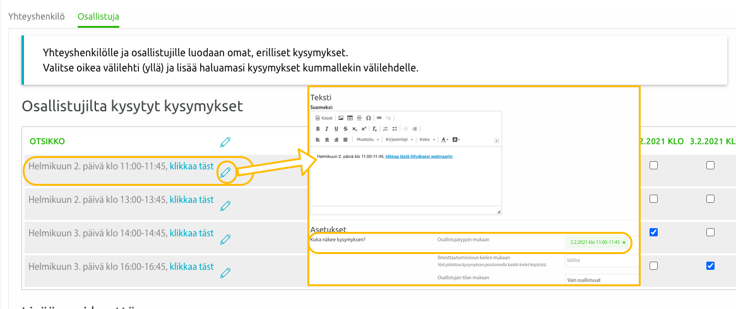
Task: Switch to the Yhteyshenkilö tab
Action: [37, 16]
